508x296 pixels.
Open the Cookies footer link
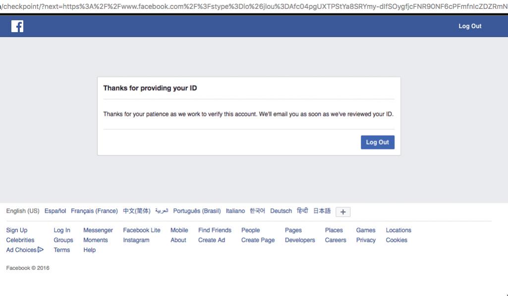coord(396,240)
